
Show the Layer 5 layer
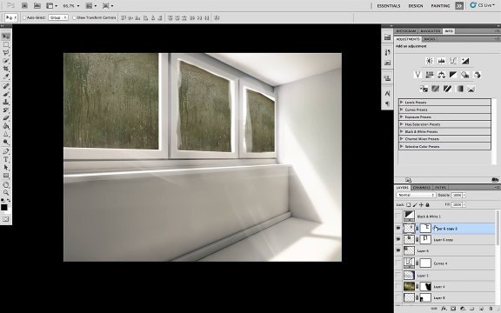tap(398, 275)
